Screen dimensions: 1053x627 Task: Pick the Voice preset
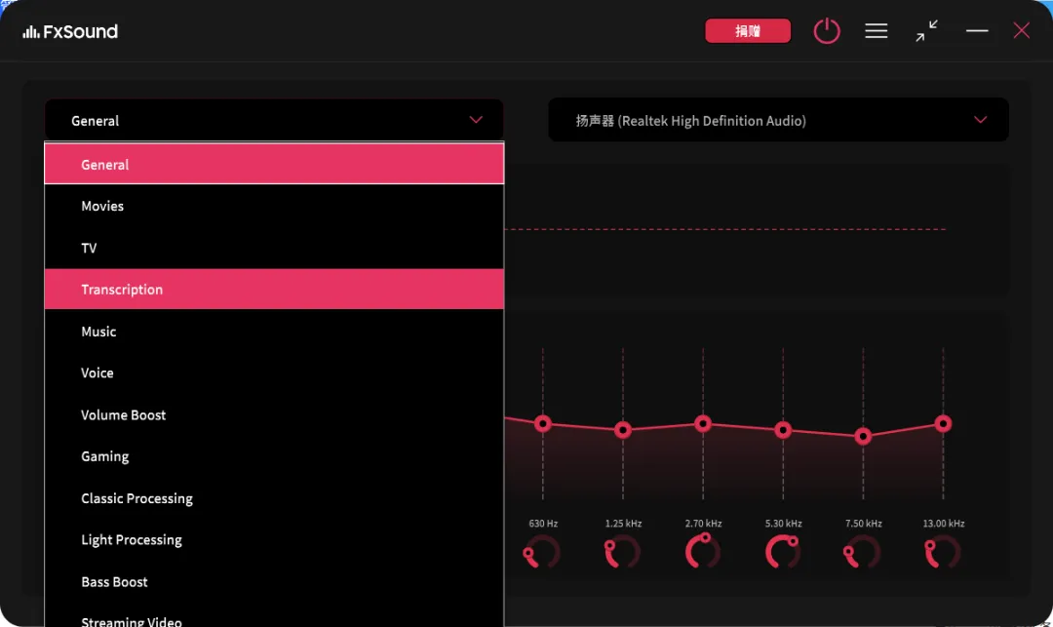[x=274, y=373]
